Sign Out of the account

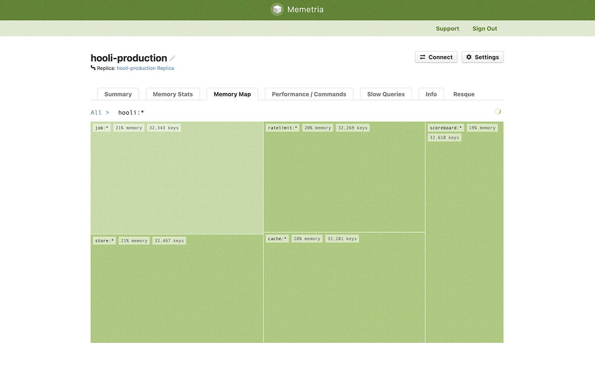coord(485,28)
